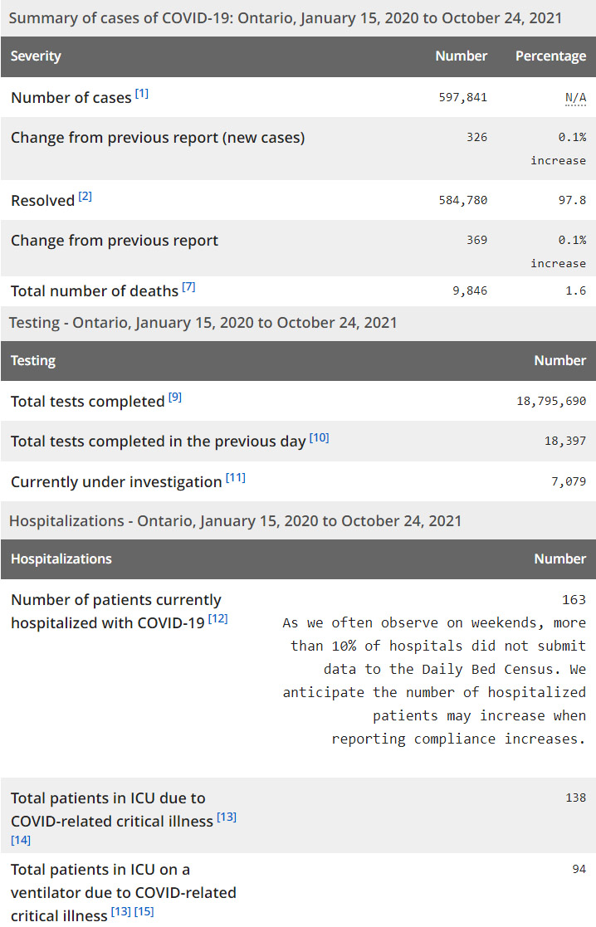Open footnote 15 in the ventilator row

coord(144,913)
